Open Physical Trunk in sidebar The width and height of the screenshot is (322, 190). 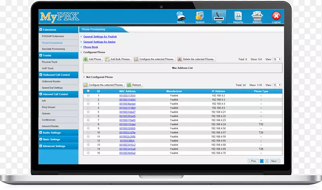[50, 62]
